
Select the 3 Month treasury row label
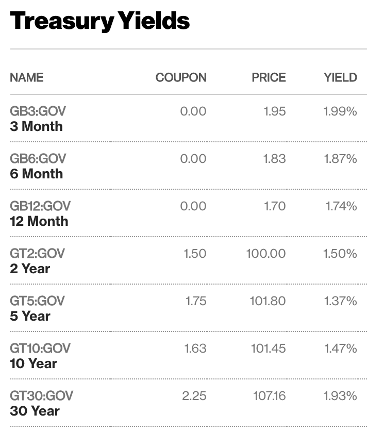(x=36, y=126)
